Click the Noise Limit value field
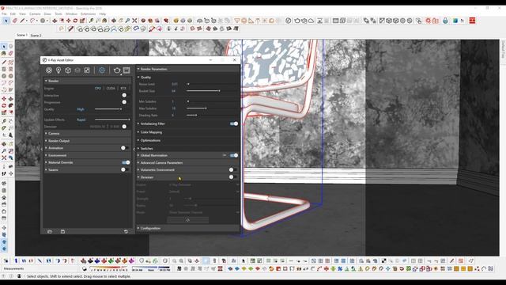Viewport: 506px width, 285px height. (x=175, y=84)
